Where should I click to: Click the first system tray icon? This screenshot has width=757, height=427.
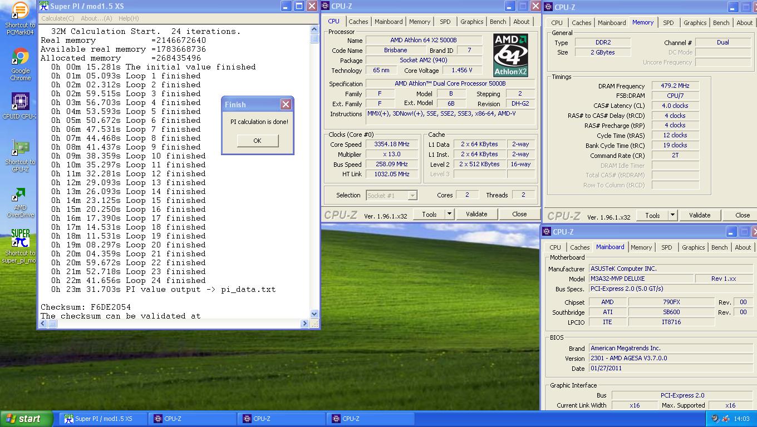716,419
